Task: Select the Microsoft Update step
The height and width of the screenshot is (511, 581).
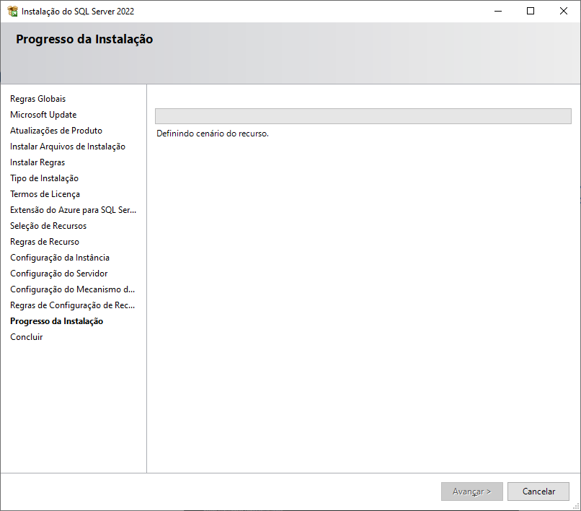Action: (43, 115)
